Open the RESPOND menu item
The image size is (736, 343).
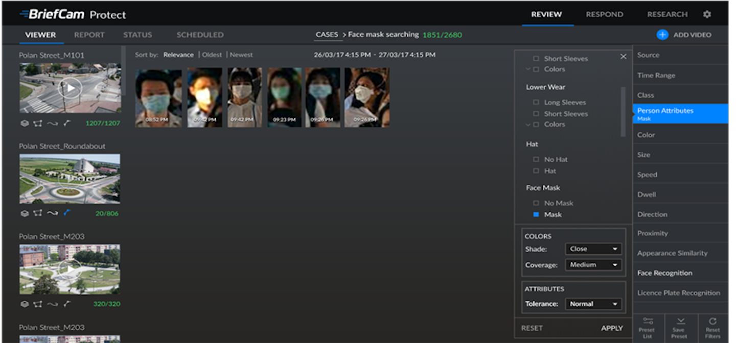click(605, 14)
